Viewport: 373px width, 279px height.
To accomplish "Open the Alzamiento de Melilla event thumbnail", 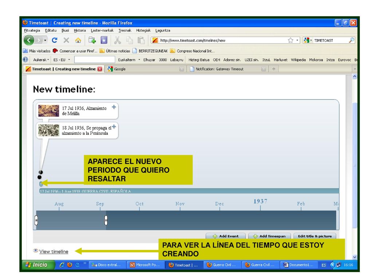I will [x=48, y=111].
